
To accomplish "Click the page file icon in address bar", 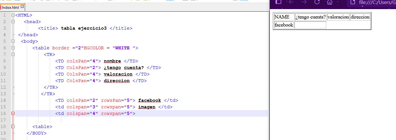I will coord(353,2).
